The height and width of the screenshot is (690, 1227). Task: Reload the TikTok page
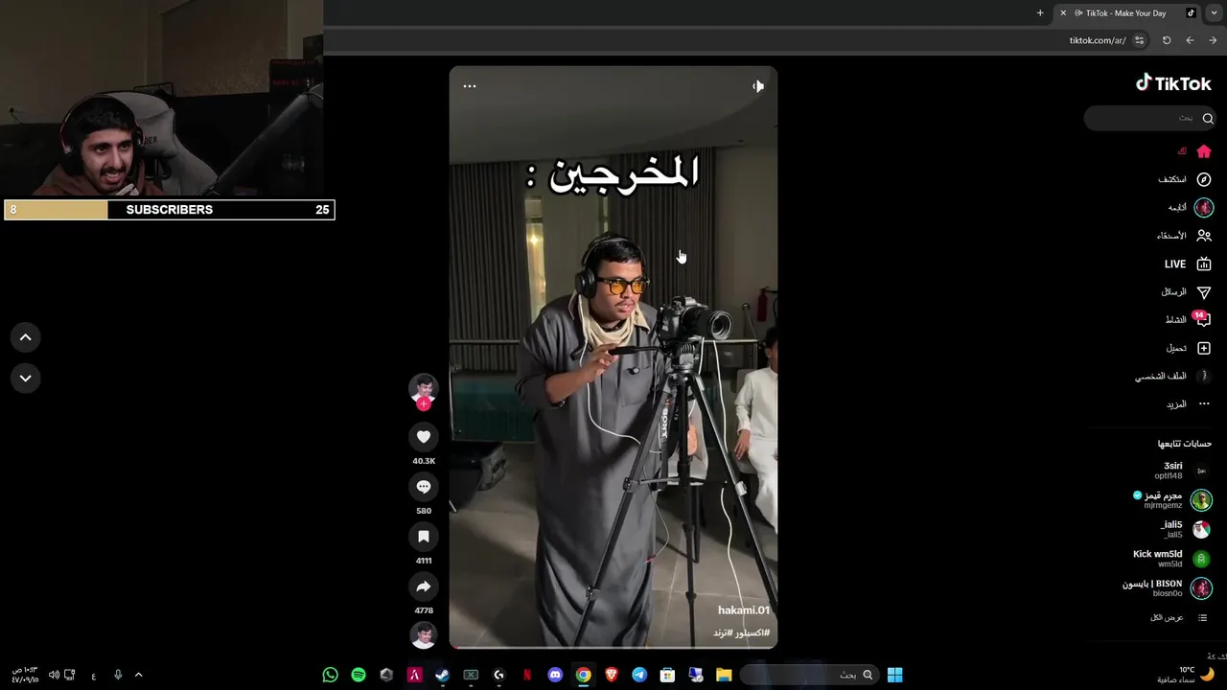coord(1167,40)
